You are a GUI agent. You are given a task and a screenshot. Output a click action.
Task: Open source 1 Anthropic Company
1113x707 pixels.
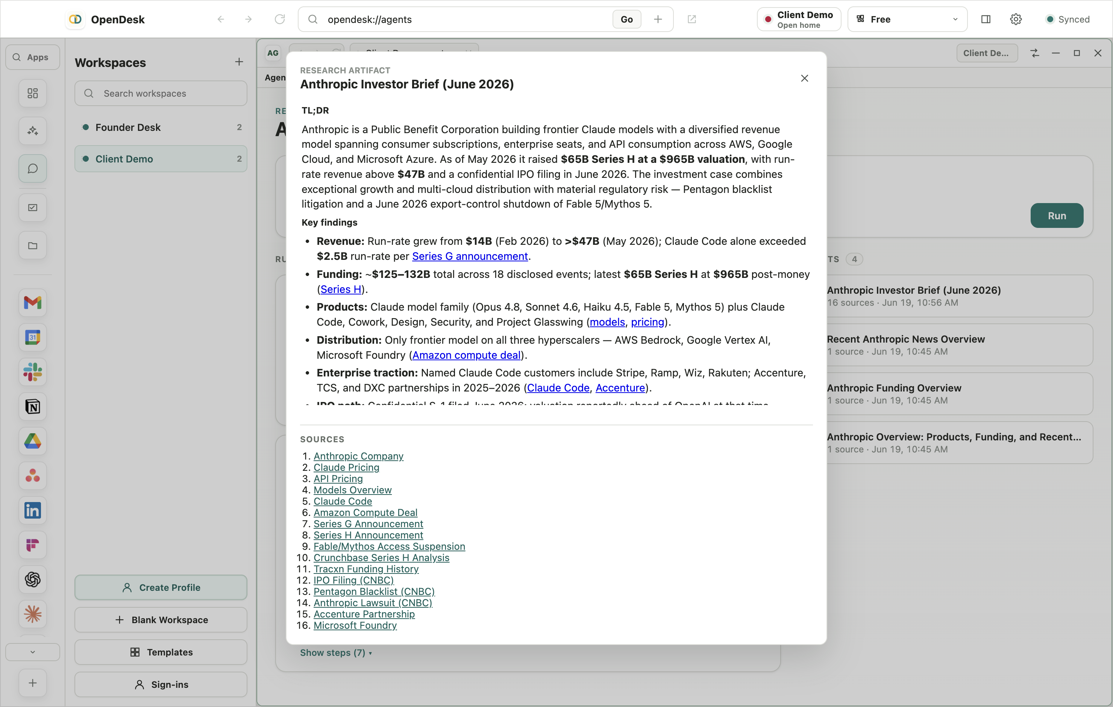point(359,457)
